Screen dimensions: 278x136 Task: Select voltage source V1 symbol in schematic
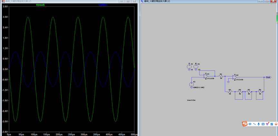[189, 67]
